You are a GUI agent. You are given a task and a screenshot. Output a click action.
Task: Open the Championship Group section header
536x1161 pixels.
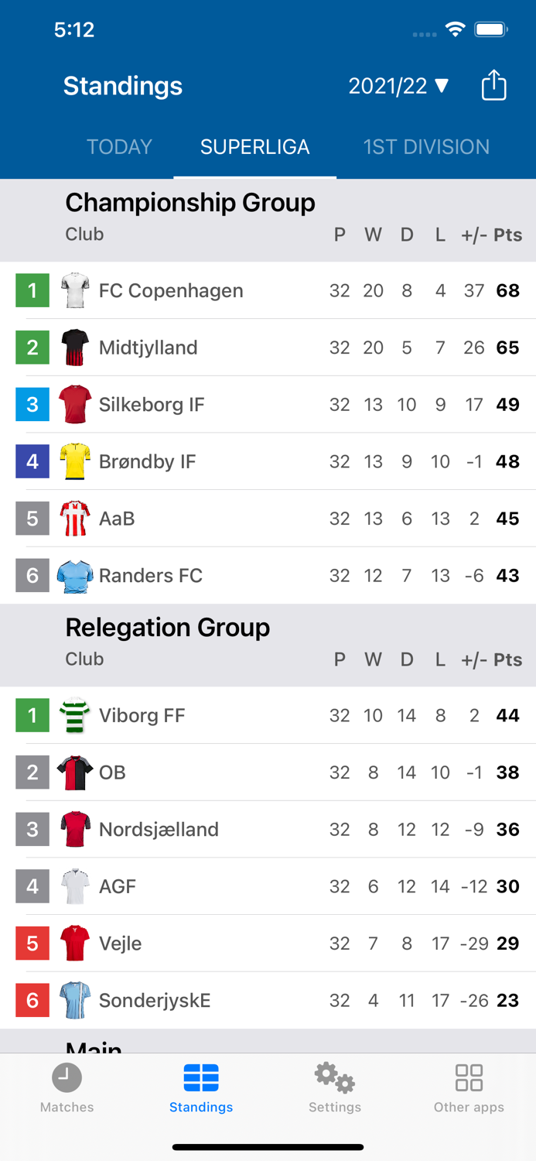coord(190,202)
